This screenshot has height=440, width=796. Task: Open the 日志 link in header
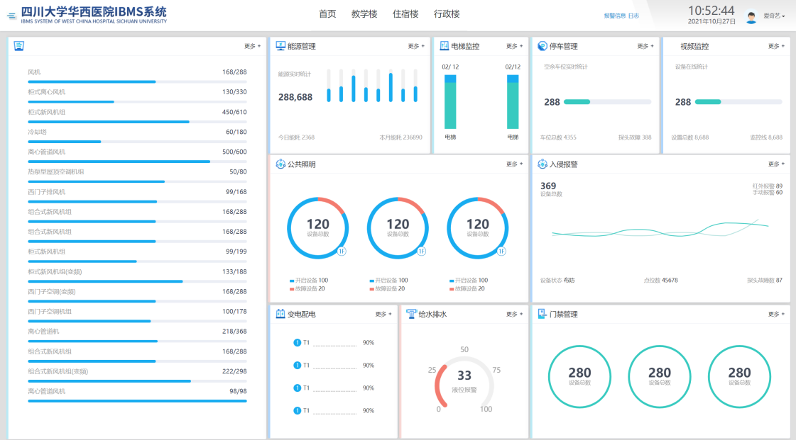[633, 16]
